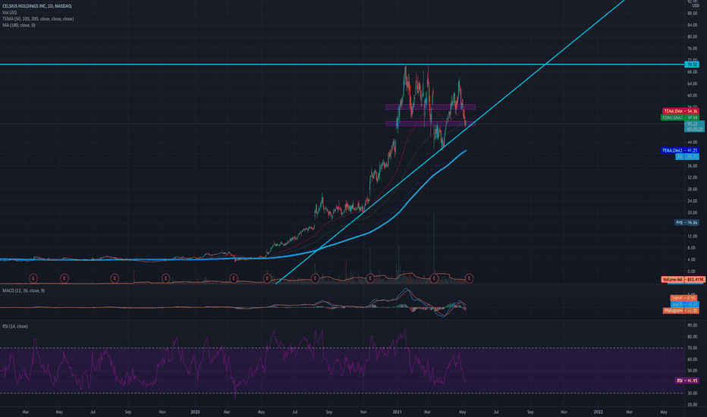Open the TEMA (50, 100, 200) indicator legend

pos(38,19)
